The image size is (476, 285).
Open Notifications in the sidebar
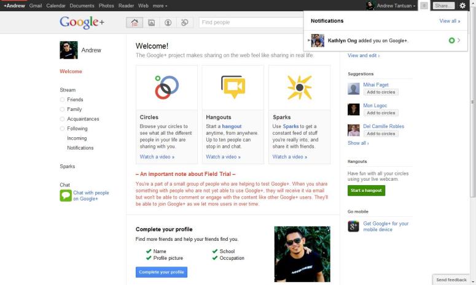(80, 148)
